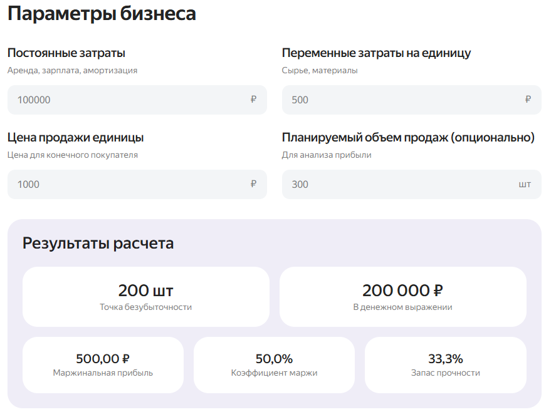Viewport: 551px width, 412px height.
Task: Click the 'Постоянные затраты' label
Action: (66, 53)
